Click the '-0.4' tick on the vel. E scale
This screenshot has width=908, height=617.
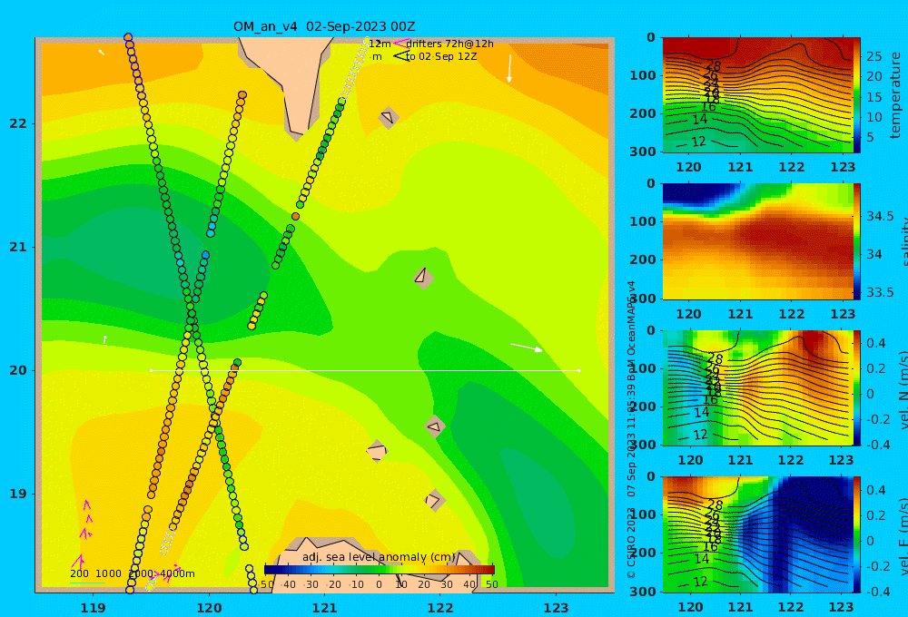tap(877, 591)
